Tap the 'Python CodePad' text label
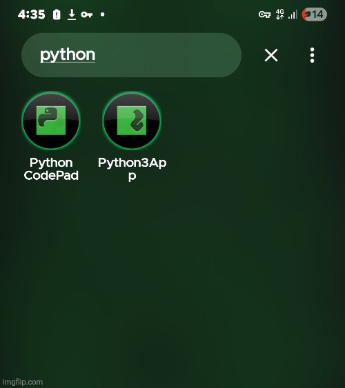Screen dimensions: 345x388 coord(51,169)
